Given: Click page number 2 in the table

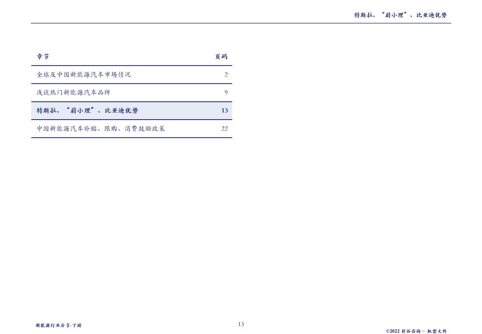Looking at the screenshot, I should [x=226, y=75].
